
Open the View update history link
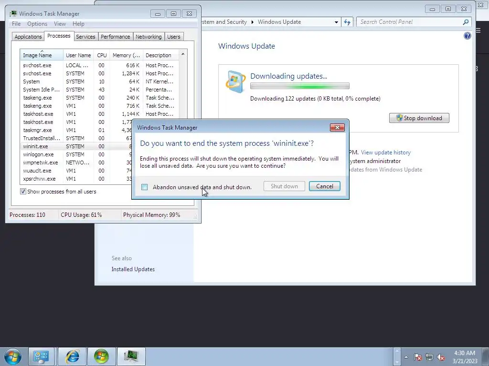pos(385,152)
